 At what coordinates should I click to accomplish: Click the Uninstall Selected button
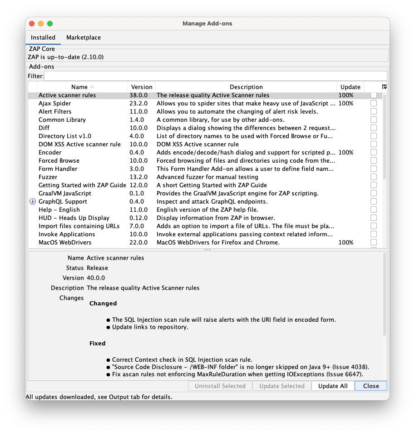pos(220,386)
